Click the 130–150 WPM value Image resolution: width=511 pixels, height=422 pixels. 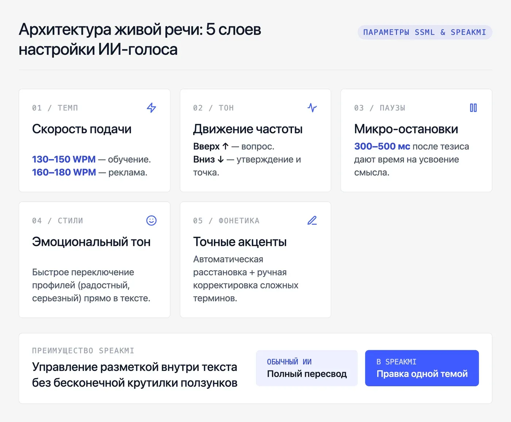(64, 159)
